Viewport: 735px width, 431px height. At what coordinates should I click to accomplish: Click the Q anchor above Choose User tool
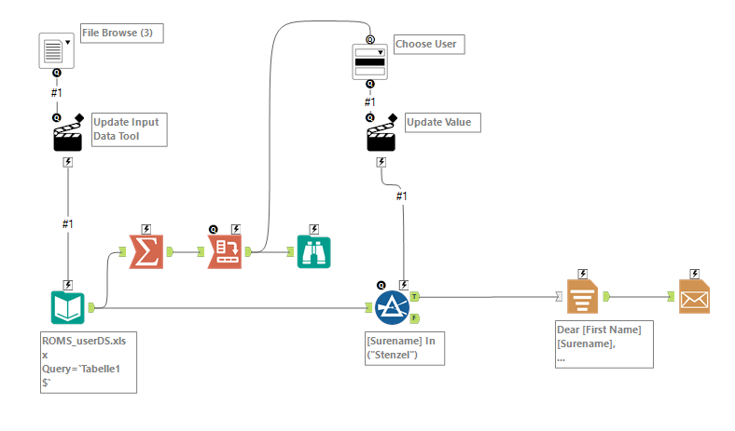coord(370,40)
